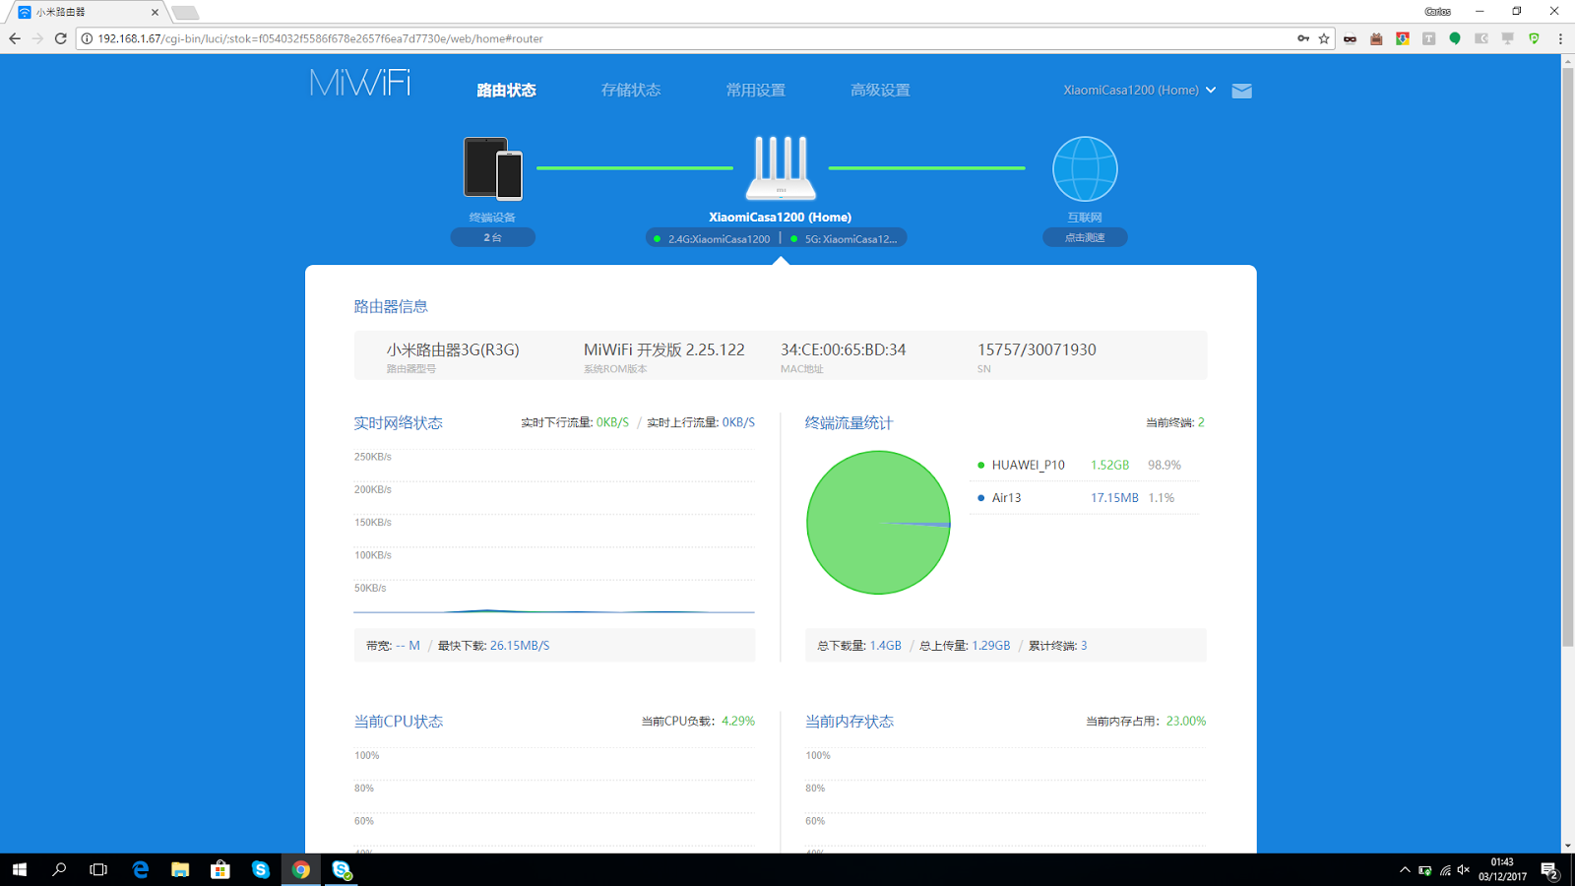Click the 1.52GB value for HUAWEI_P10
Viewport: 1575px width, 886px height.
(1109, 465)
